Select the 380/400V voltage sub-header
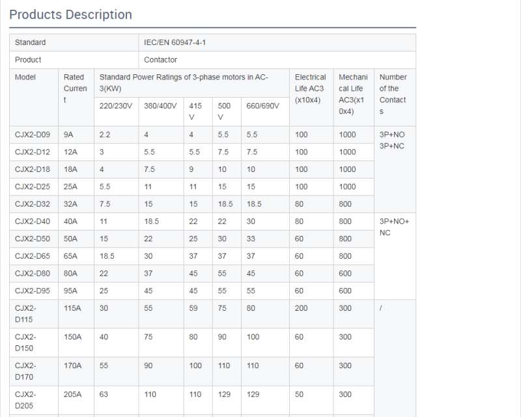Viewport: 521px width, 417px height. tap(160, 106)
